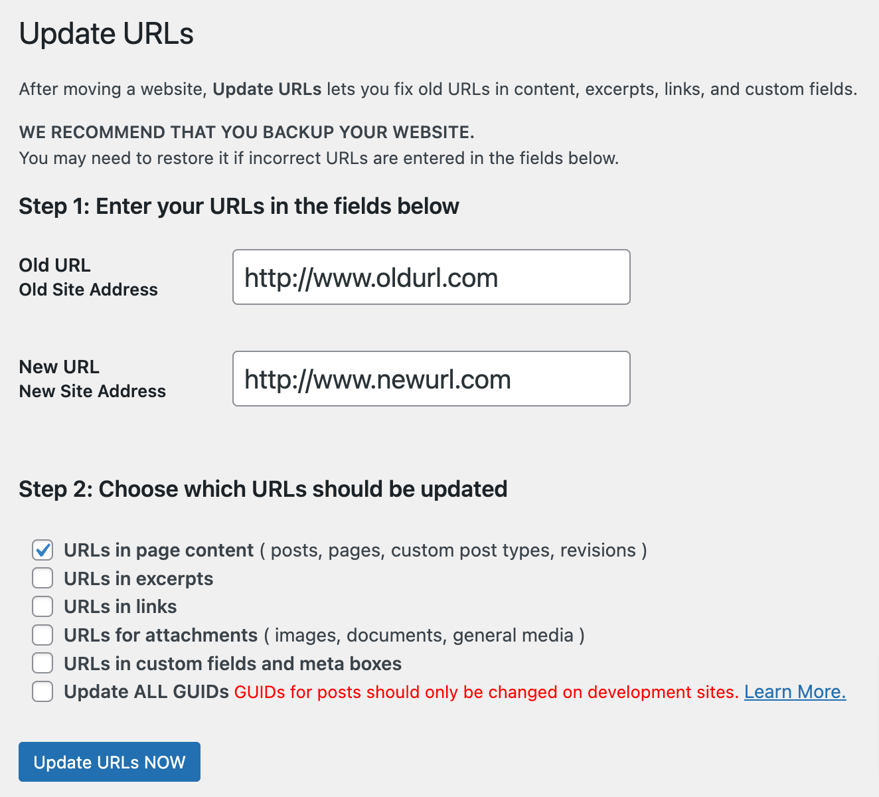Click the Old URL input field
This screenshot has height=797, width=879.
[x=431, y=277]
